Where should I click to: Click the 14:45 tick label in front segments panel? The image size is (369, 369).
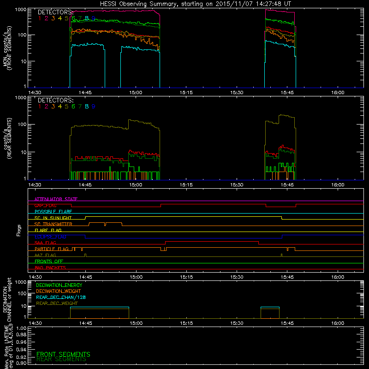coord(85,93)
